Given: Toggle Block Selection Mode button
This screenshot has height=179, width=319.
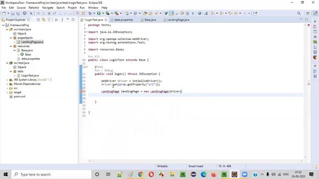Looking at the screenshot, I should [x=187, y=13].
